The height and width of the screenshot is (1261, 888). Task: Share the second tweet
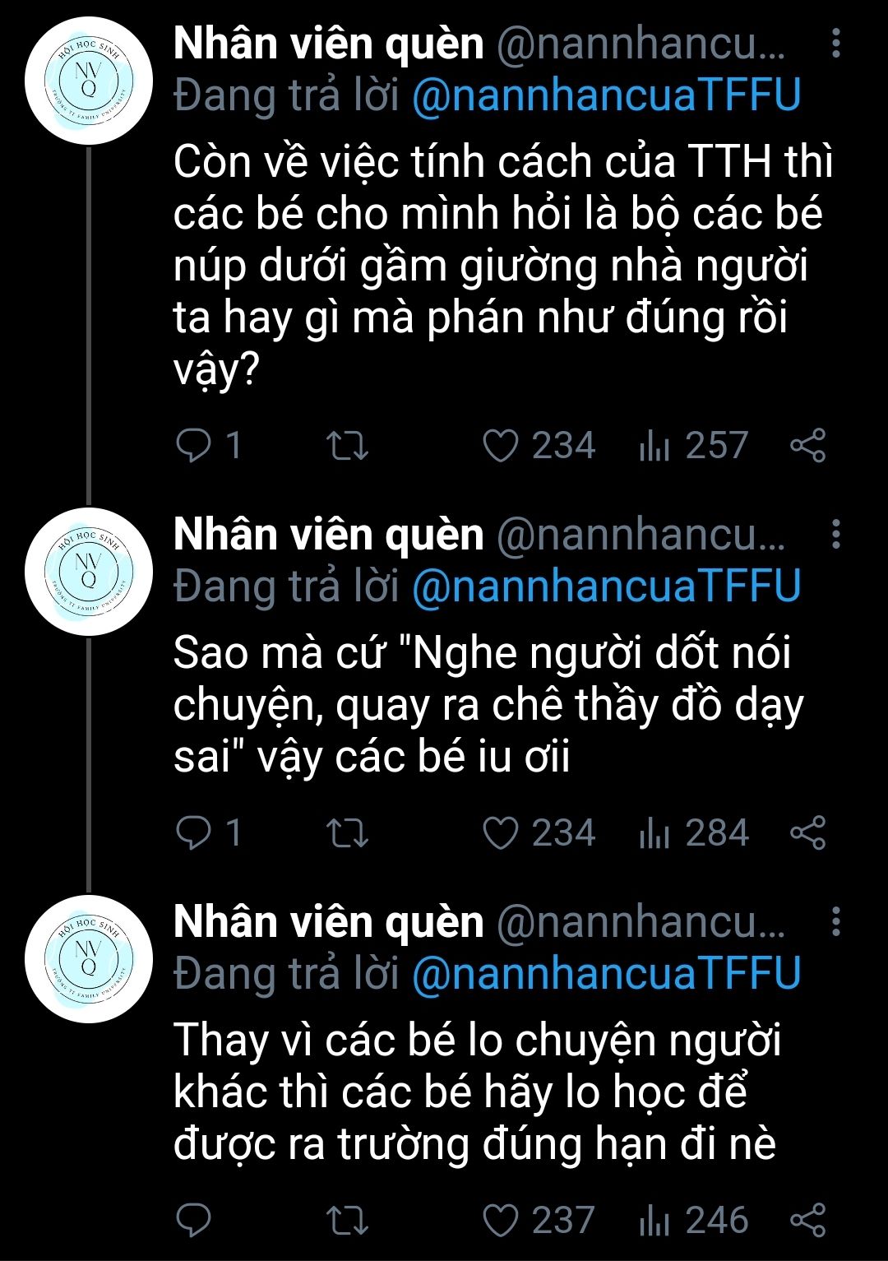coord(807,832)
